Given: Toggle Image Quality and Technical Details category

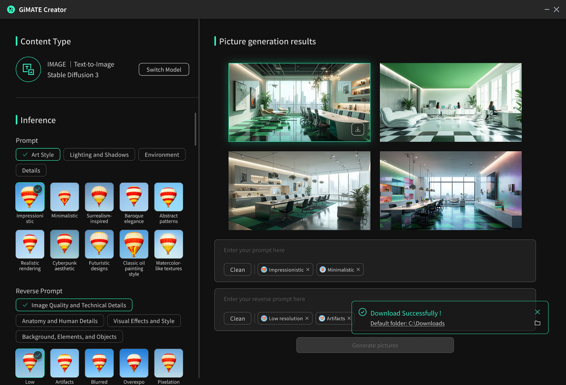Looking at the screenshot, I should coord(74,305).
